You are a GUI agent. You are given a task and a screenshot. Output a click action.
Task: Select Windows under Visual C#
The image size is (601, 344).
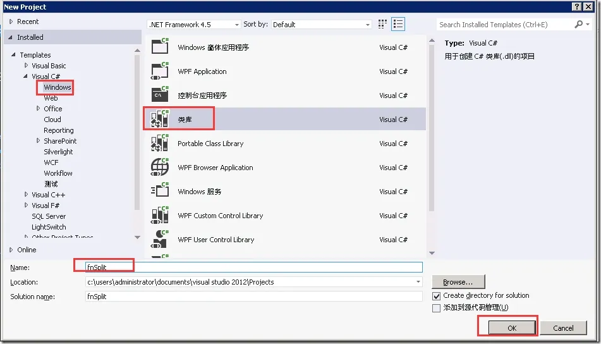(x=58, y=87)
